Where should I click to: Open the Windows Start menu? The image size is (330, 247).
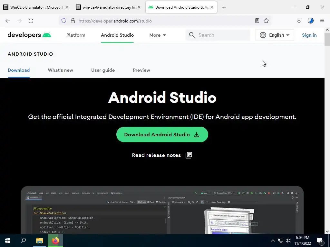8,241
